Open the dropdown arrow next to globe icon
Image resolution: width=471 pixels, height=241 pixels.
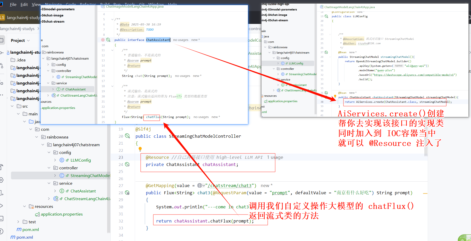coord(204,186)
